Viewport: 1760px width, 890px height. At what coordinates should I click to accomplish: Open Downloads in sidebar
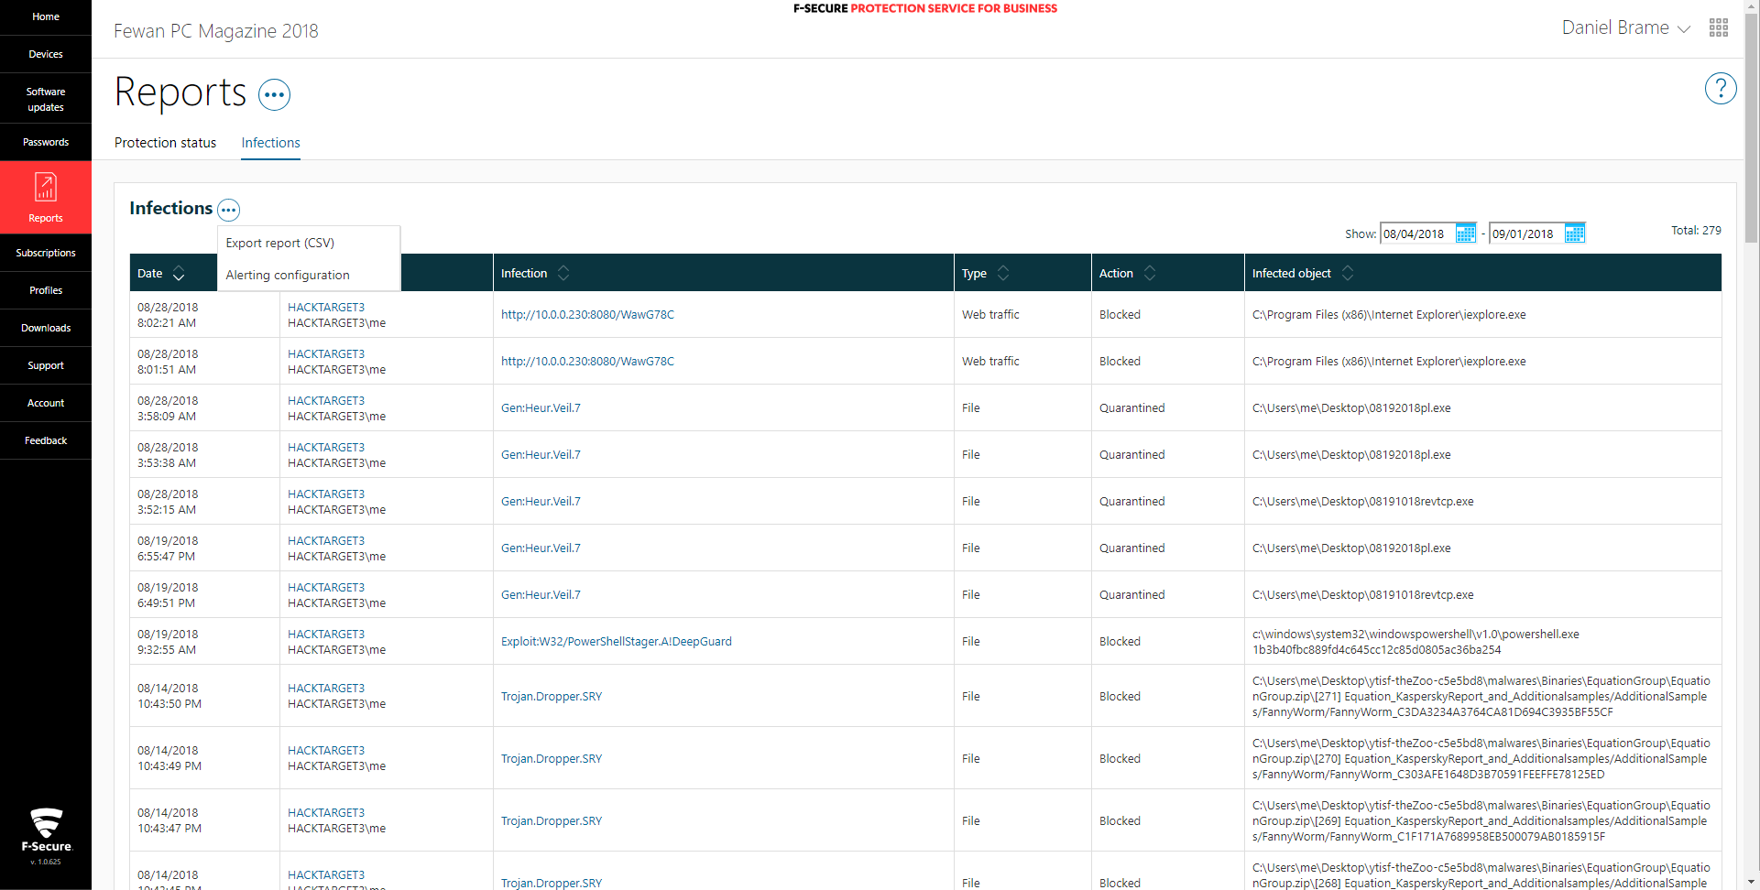point(46,328)
